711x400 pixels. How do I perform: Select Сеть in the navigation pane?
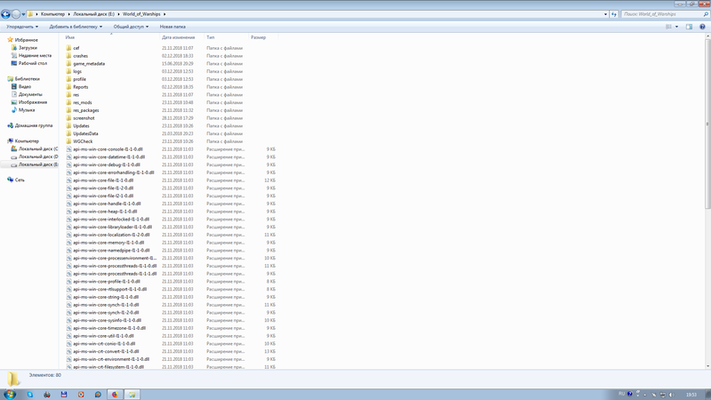click(x=20, y=180)
